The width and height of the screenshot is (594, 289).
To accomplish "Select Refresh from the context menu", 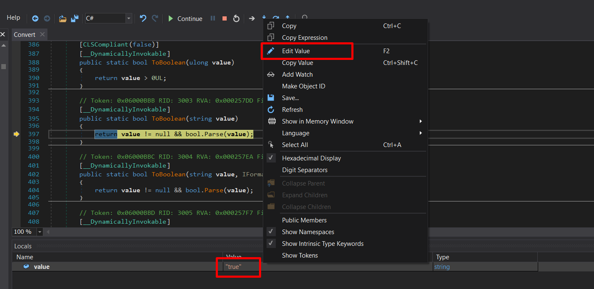I will pos(292,109).
